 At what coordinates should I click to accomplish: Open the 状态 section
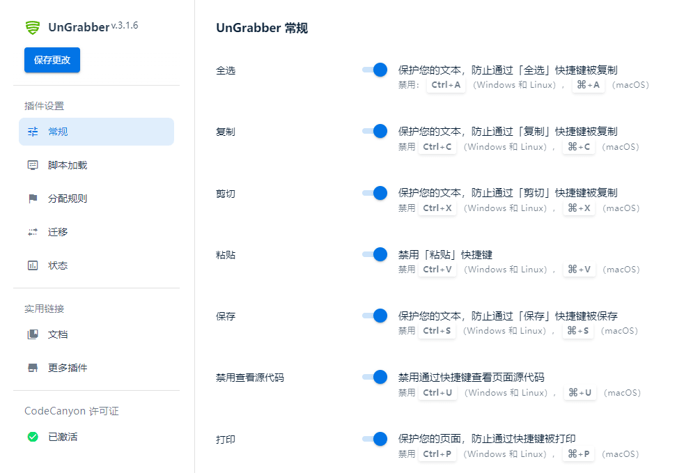96,265
